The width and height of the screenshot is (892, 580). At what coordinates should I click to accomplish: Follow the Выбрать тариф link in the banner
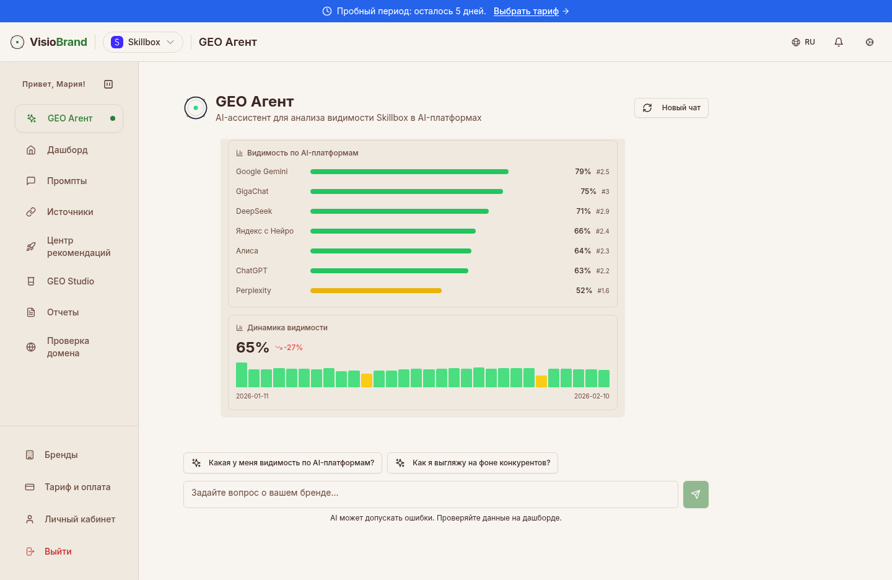[527, 11]
